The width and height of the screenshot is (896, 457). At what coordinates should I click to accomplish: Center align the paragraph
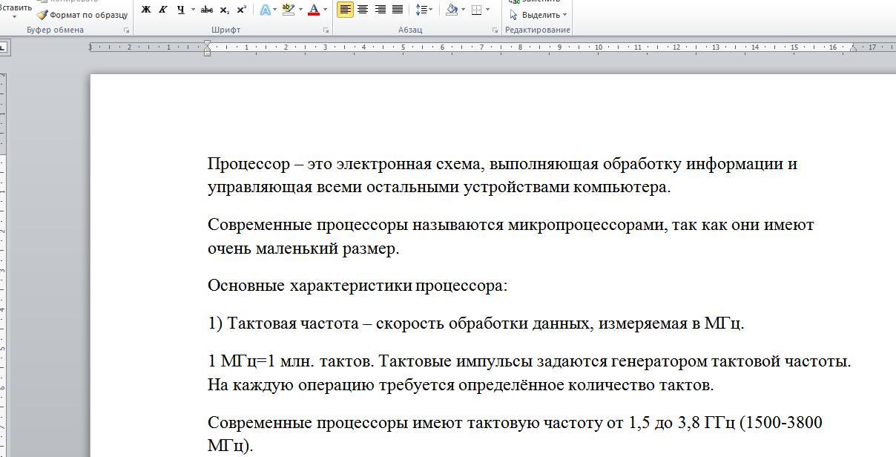363,10
